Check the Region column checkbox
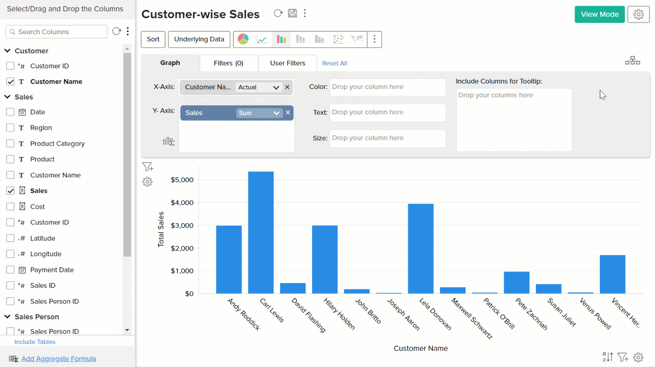Screen dimensions: 655x367 point(10,128)
